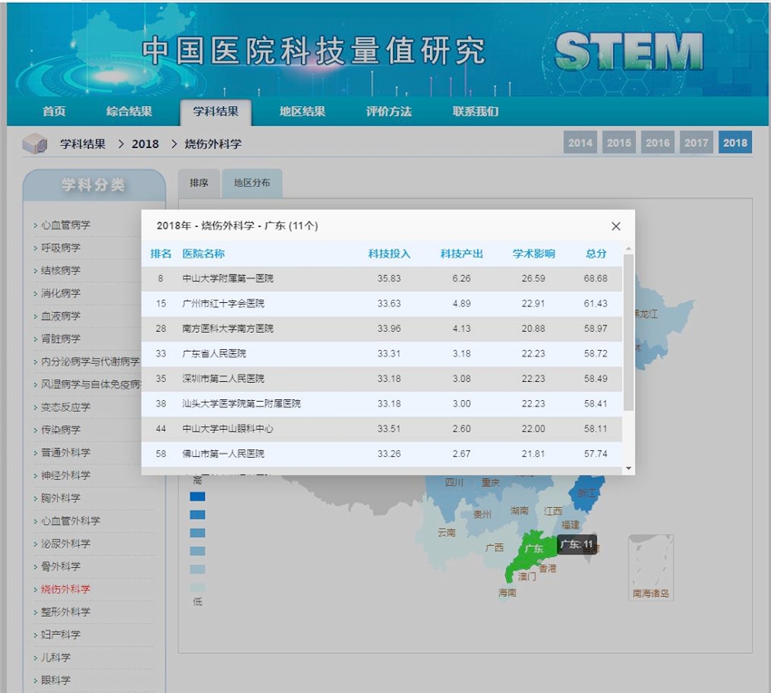Image resolution: width=771 pixels, height=693 pixels.
Task: Close the 广东 hospital list popup
Action: tap(616, 226)
